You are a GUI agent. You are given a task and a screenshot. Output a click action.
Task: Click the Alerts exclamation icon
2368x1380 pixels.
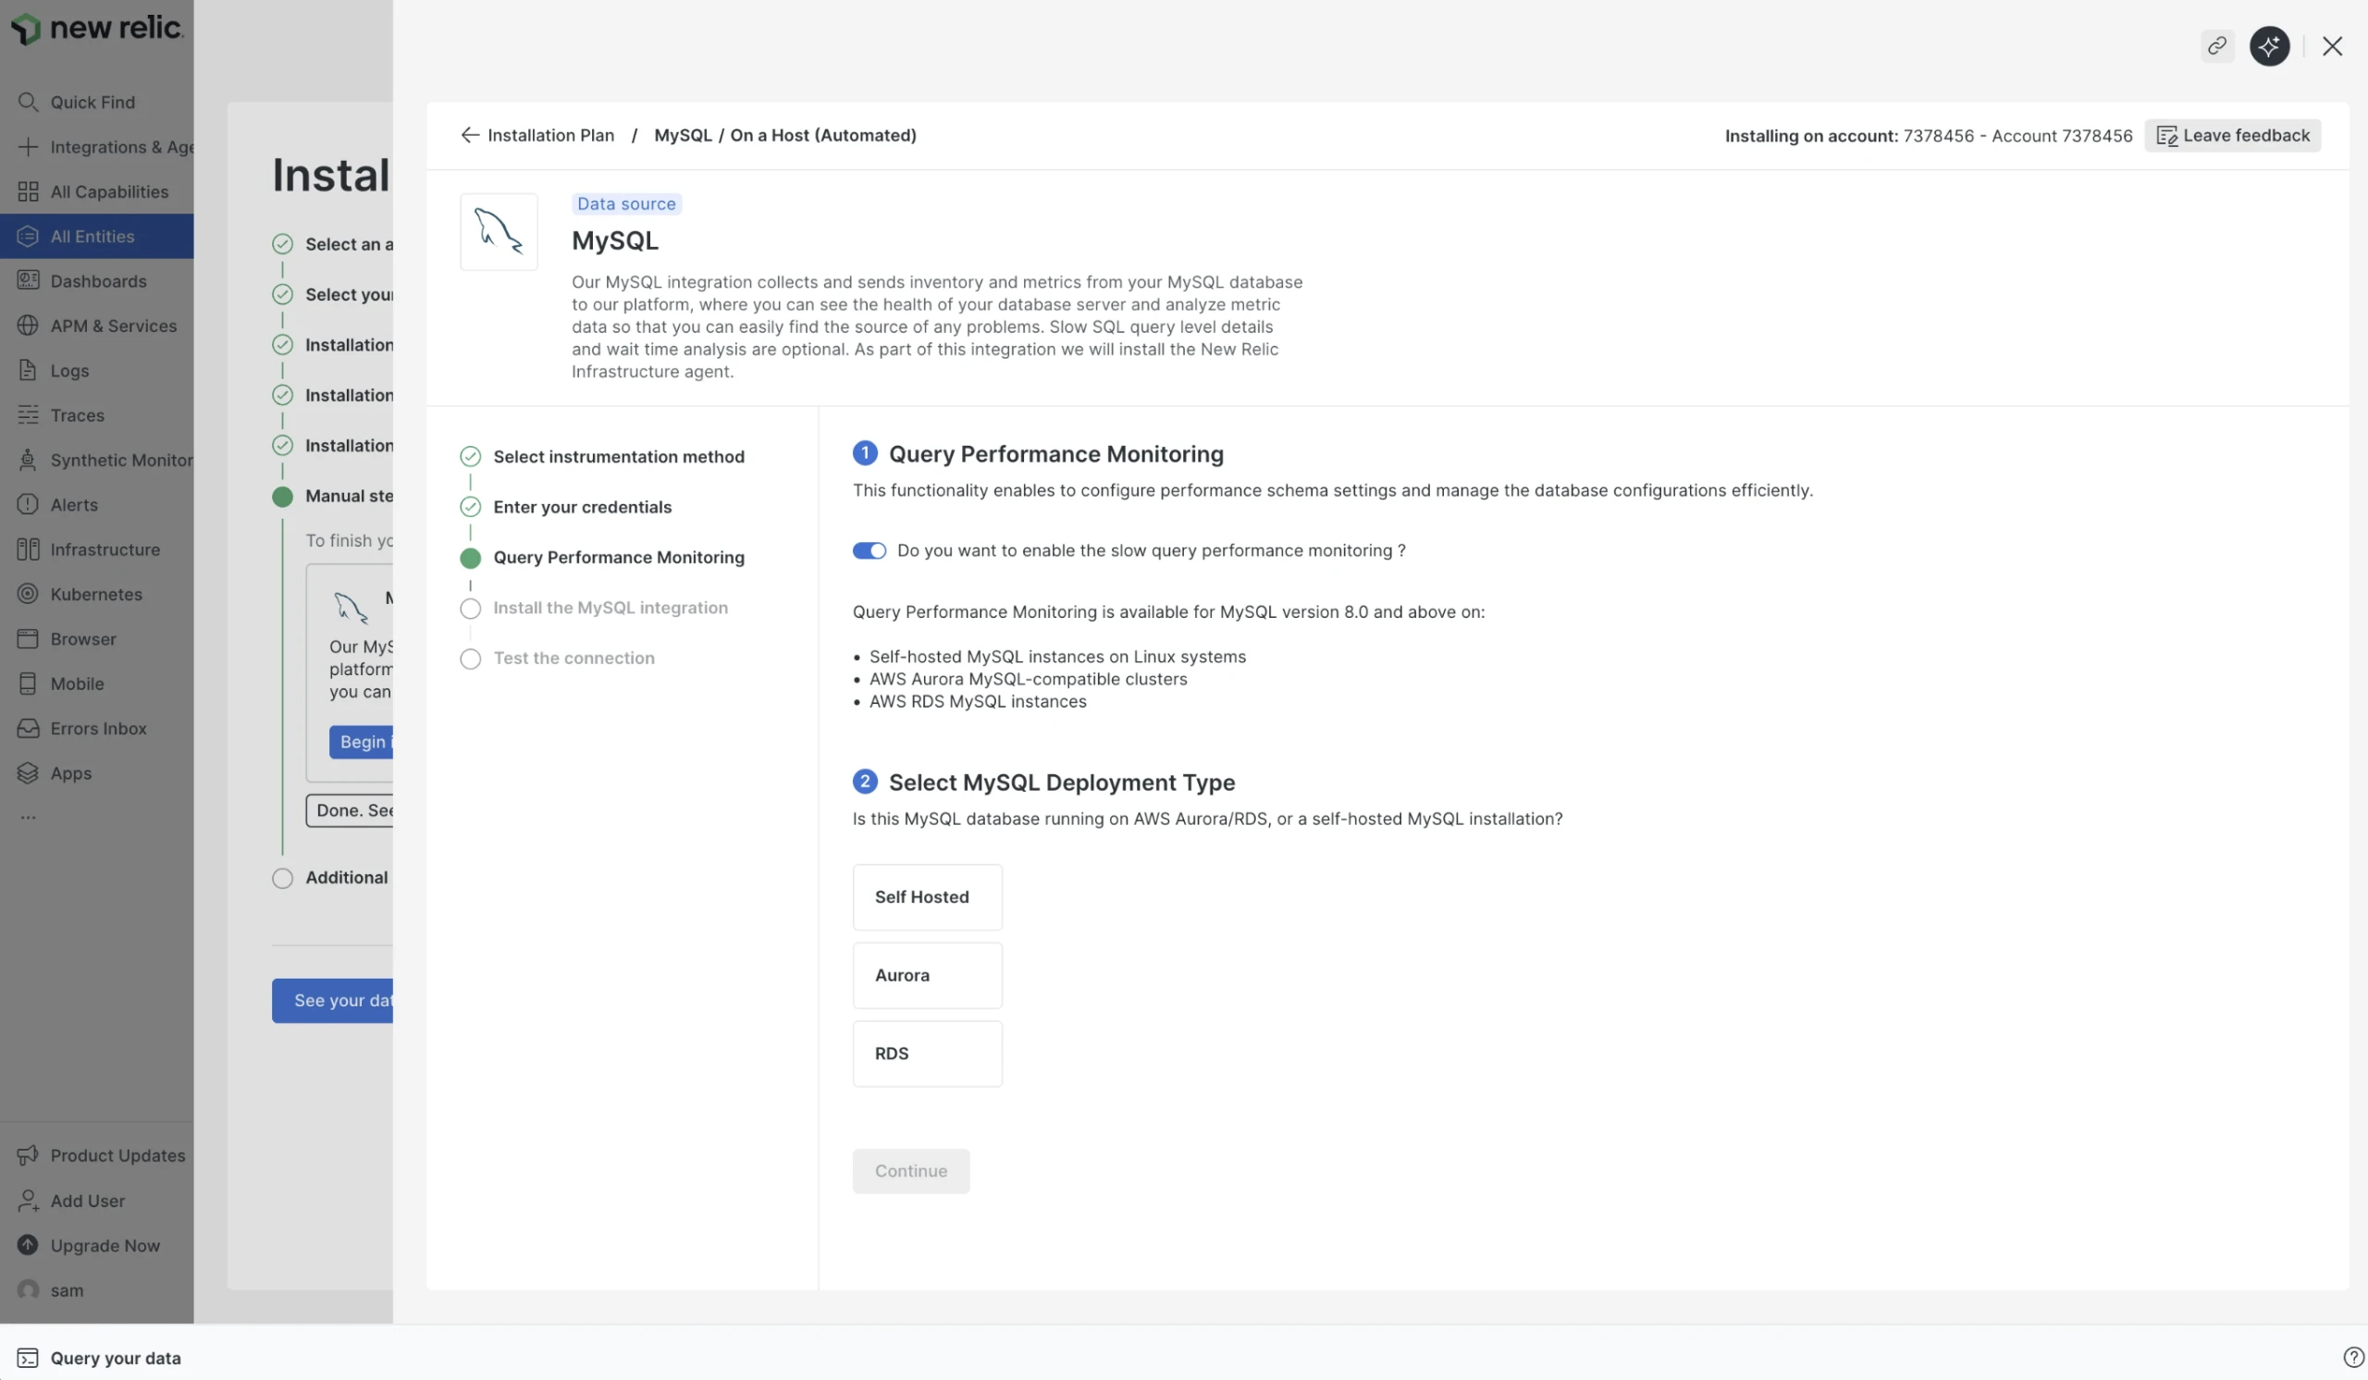28,504
